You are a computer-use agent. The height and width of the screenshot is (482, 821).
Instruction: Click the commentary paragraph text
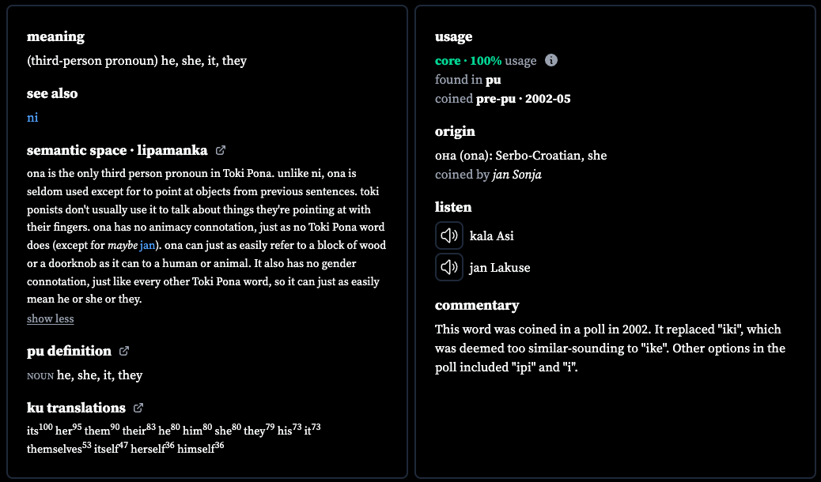610,348
